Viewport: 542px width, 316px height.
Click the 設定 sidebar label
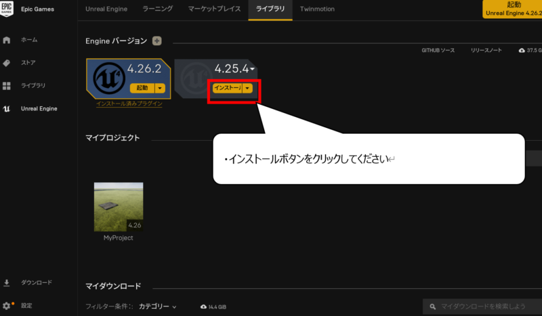[x=26, y=306]
